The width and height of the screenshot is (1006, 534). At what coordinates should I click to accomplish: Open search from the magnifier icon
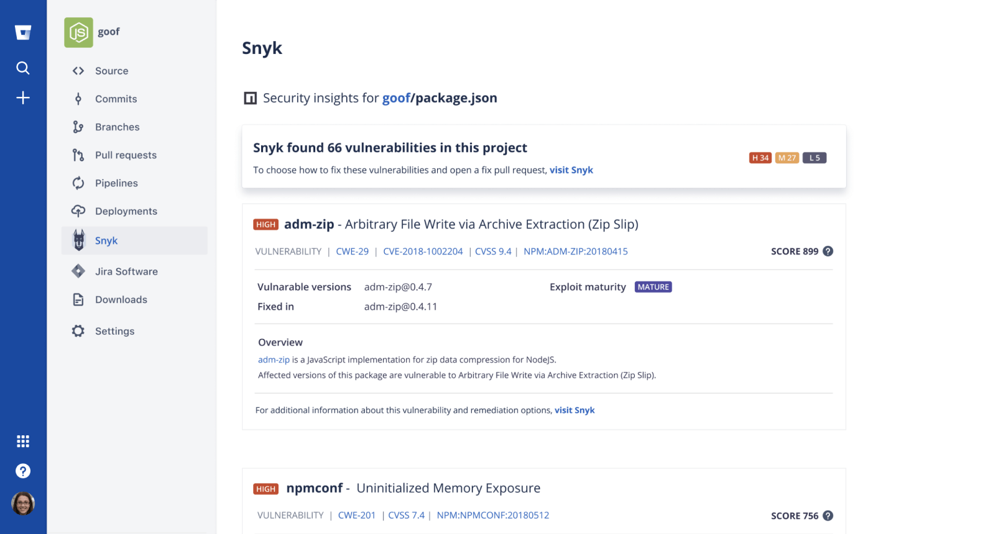pos(23,68)
